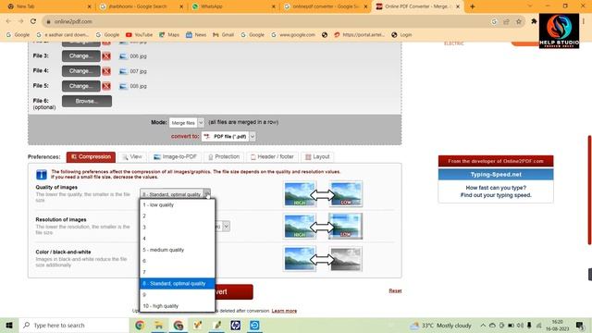Image resolution: width=592 pixels, height=333 pixels.
Task: Click the share icon in address bar
Action: click(506, 21)
